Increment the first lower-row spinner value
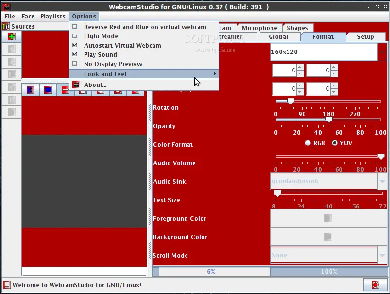 300,86
